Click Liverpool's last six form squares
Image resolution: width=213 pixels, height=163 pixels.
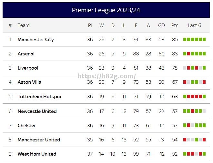(194, 68)
